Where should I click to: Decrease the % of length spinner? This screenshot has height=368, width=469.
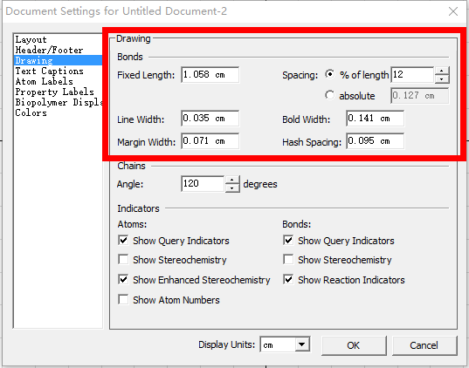[x=442, y=78]
